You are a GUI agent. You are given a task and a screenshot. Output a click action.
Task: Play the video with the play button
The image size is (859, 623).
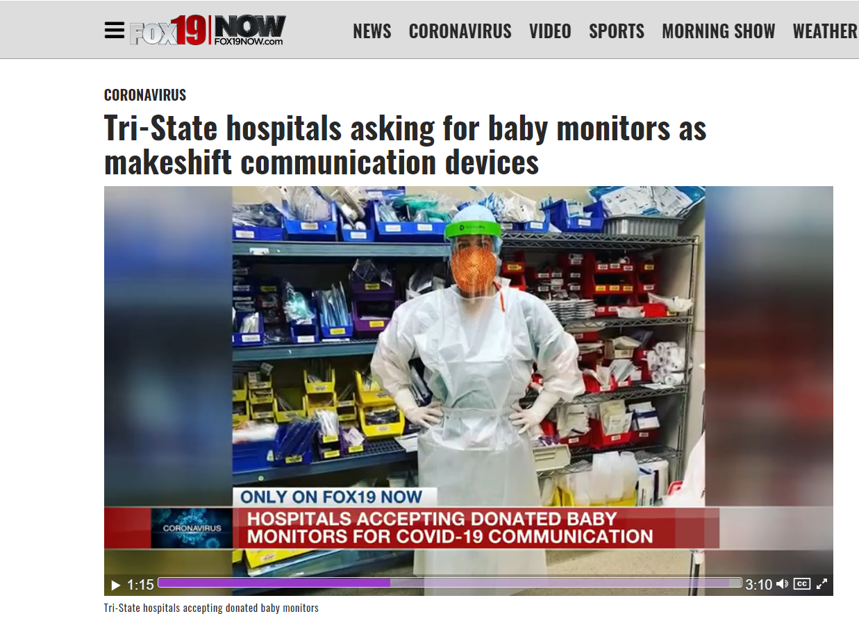[116, 585]
